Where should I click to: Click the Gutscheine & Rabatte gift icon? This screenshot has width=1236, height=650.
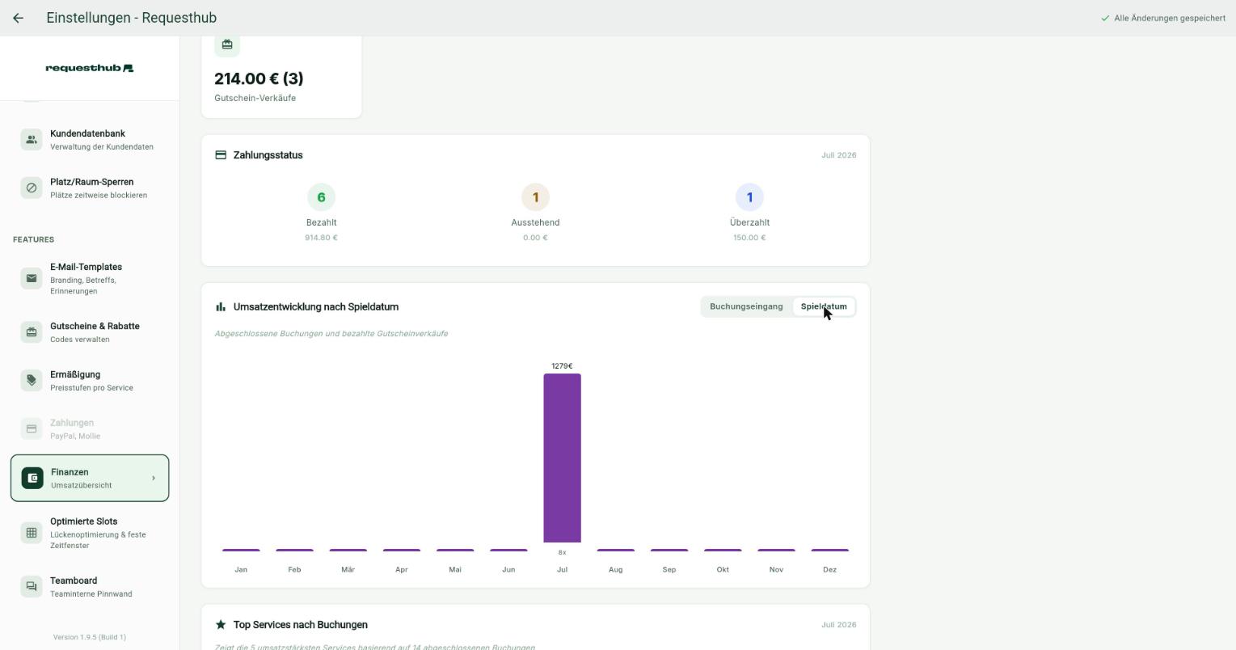(x=32, y=332)
